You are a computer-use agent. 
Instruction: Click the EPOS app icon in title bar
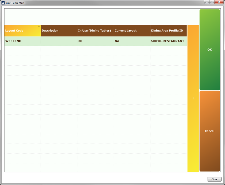[3, 2]
